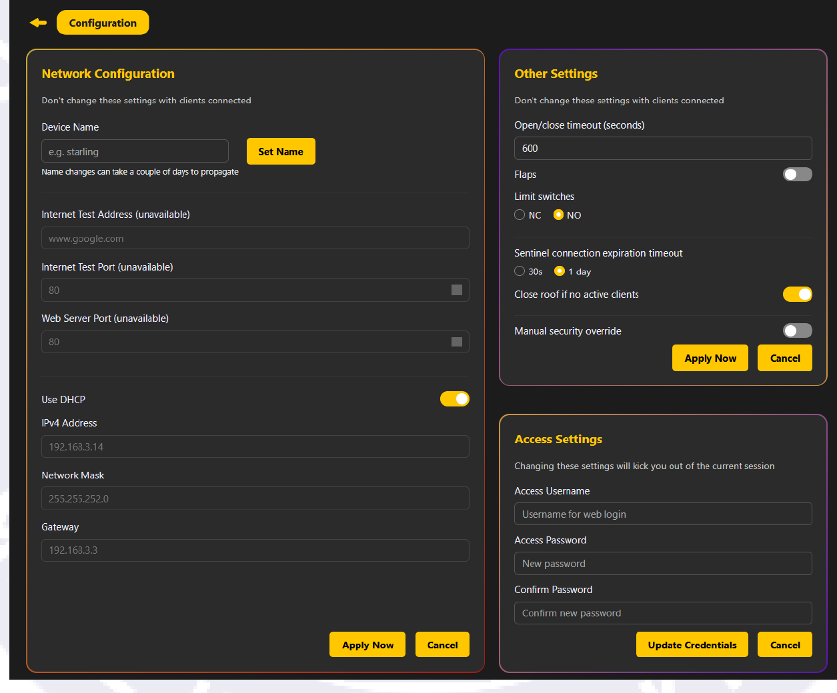This screenshot has width=837, height=693.
Task: Click the Web Server Port field
Action: click(255, 342)
